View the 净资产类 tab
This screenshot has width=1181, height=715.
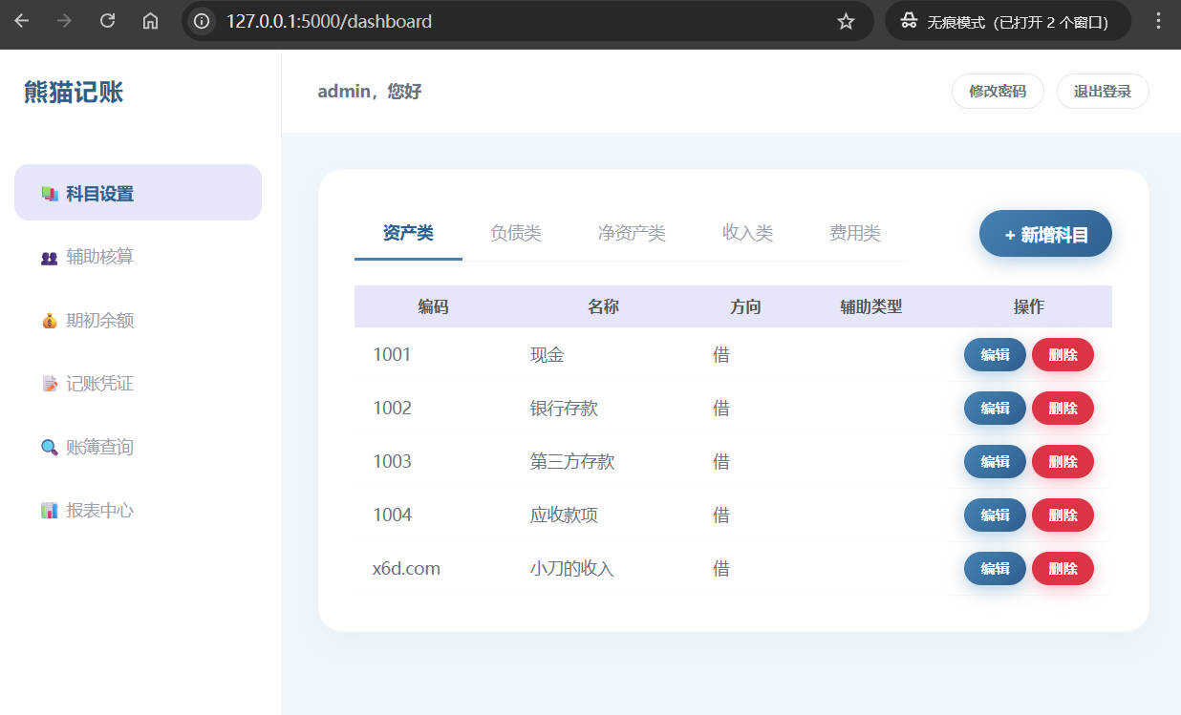tap(631, 232)
